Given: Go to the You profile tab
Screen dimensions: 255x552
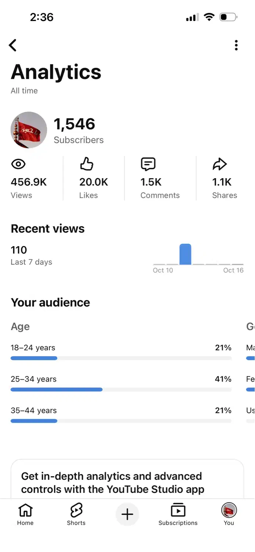Looking at the screenshot, I should click(229, 514).
